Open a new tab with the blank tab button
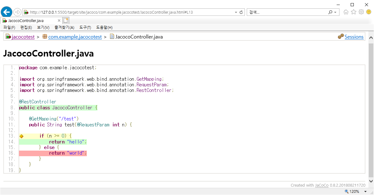The height and width of the screenshot is (195, 374). coord(66,20)
